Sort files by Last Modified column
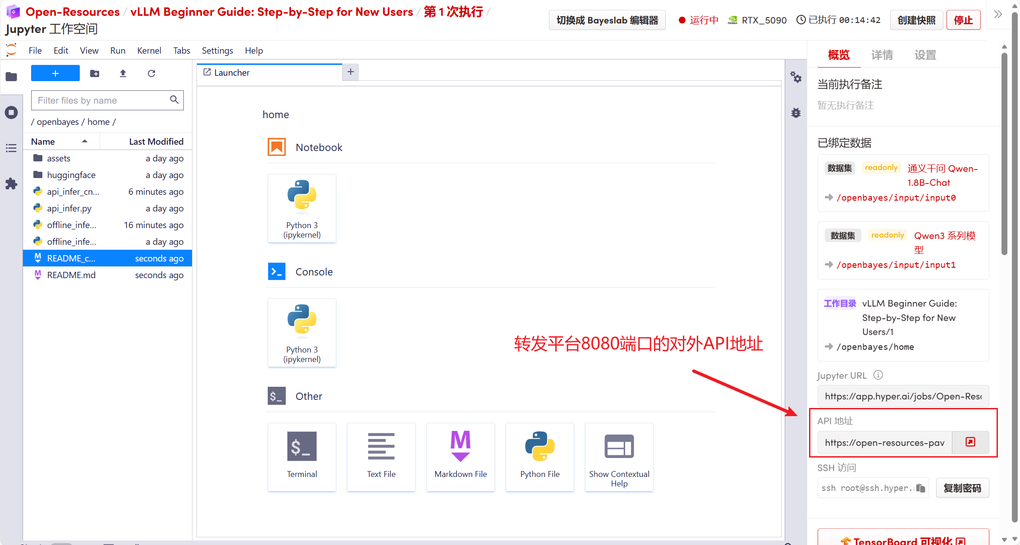Viewport: 1020px width, 545px height. [x=156, y=142]
